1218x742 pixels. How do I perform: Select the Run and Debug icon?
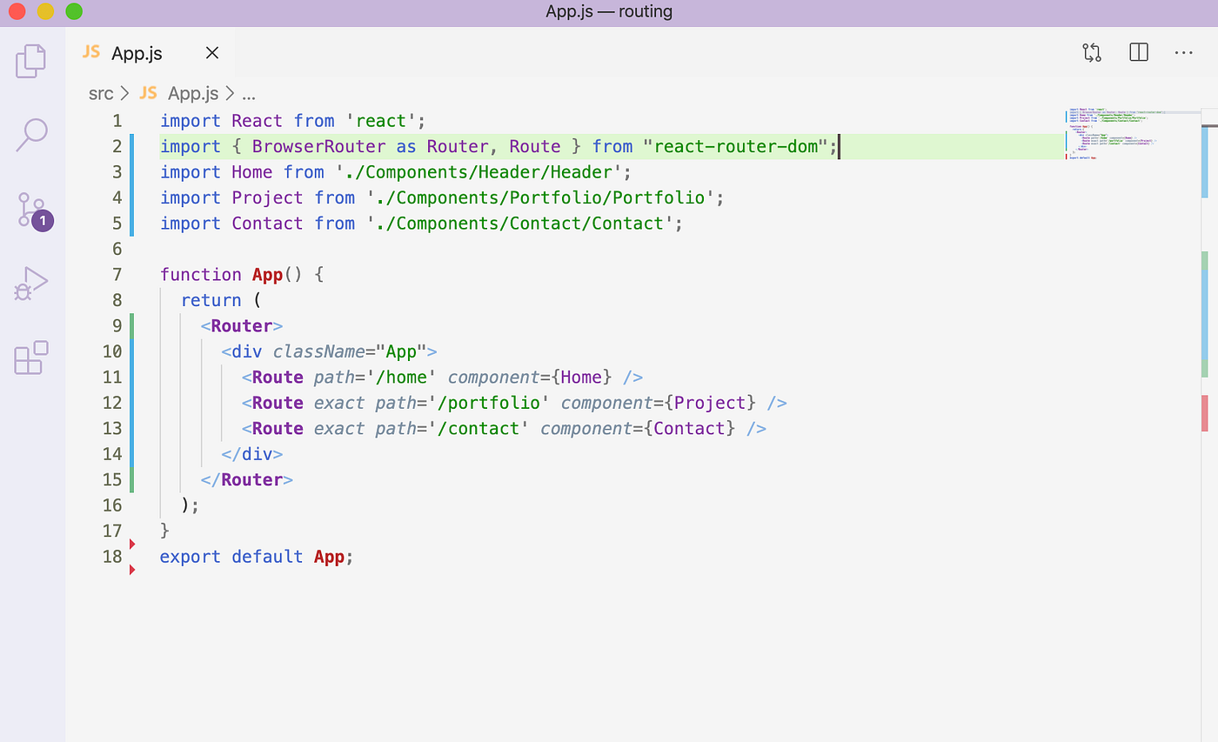pyautogui.click(x=32, y=283)
